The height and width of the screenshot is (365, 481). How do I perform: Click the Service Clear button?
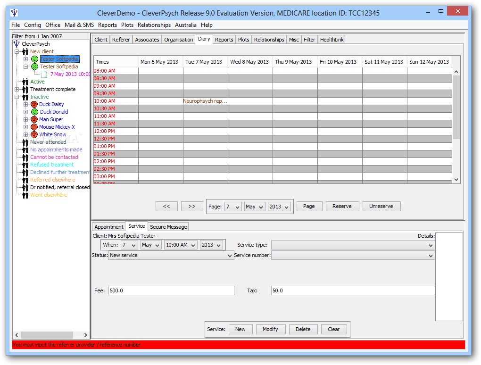pyautogui.click(x=334, y=330)
